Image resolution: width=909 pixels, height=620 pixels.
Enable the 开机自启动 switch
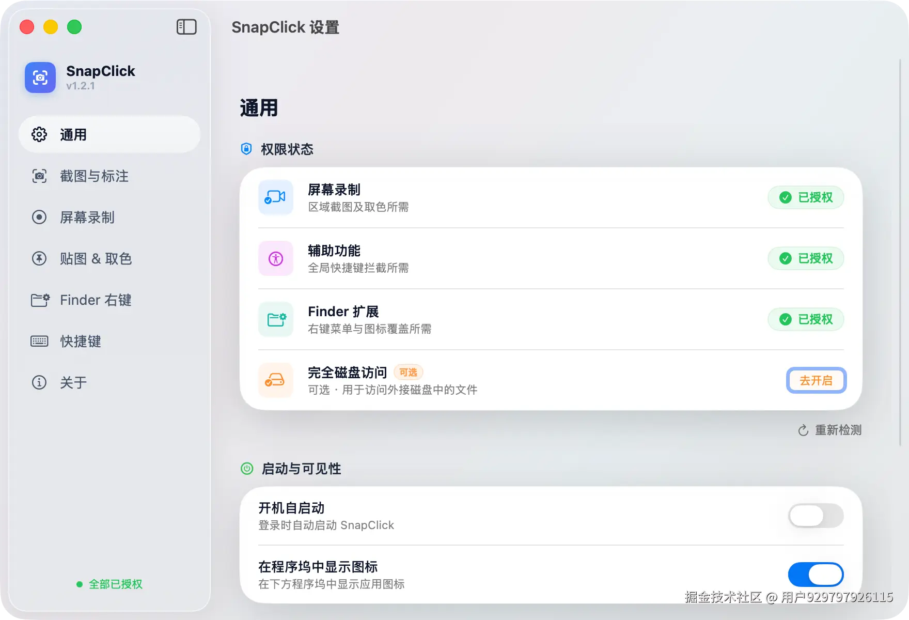point(816,516)
